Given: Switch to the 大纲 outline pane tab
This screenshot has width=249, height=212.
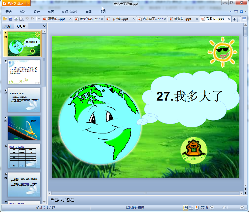Looking at the screenshot, I should coord(8,26).
